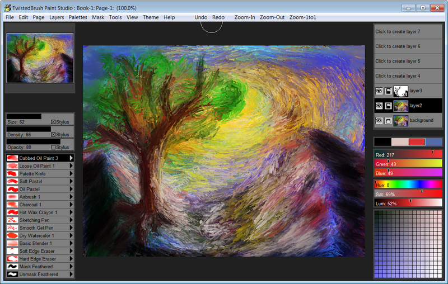Select the Loose Oil Paint 1 brush icon
The width and height of the screenshot is (448, 284).
pos(12,165)
